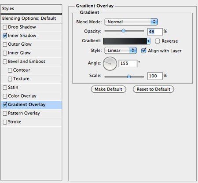Enable the Drop Shadow checkbox
This screenshot has width=198, height=183.
(x=5, y=27)
